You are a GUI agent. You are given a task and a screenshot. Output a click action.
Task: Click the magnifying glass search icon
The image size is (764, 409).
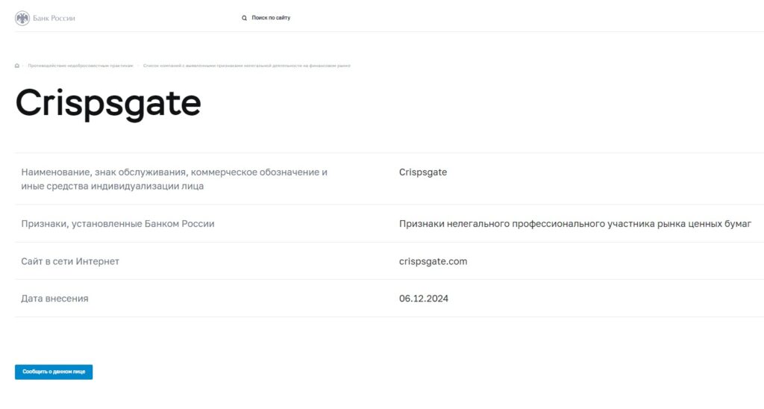click(244, 18)
